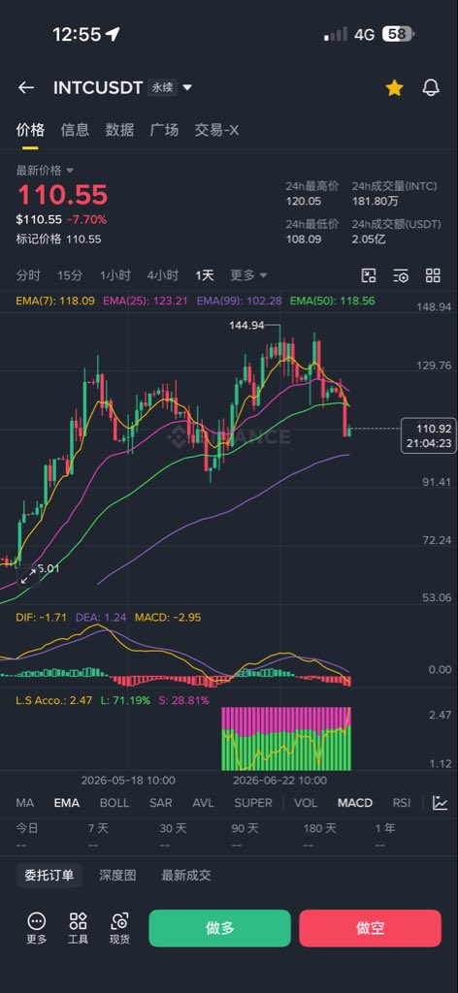Toggle the SUPER indicator

pos(252,803)
